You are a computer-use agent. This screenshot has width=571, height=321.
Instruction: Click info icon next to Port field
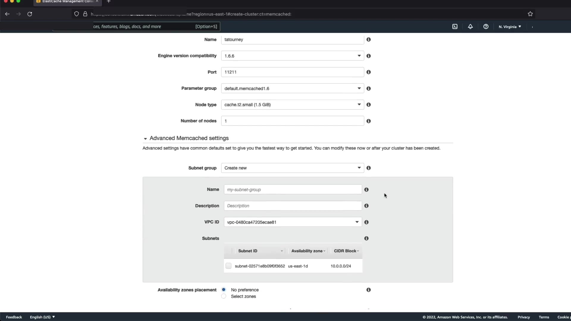click(368, 72)
